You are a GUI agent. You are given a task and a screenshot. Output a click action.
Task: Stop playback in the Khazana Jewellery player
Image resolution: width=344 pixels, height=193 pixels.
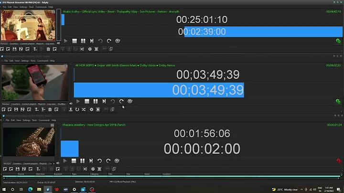coord(74,161)
